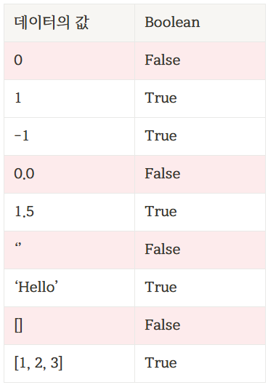The image size is (268, 385).
Task: Click the '데이터의 값' column header
Action: pos(69,23)
